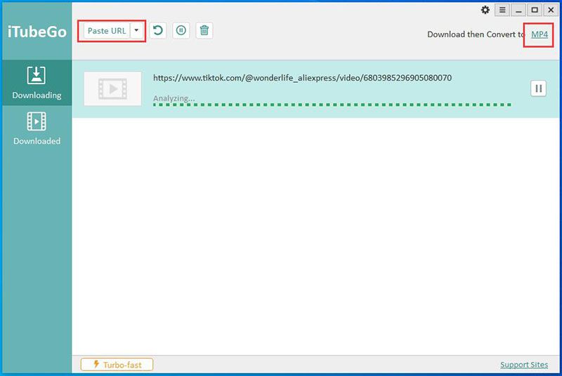Screen dimensions: 562x376
Task: Maximize the iTubeGo window
Action: pyautogui.click(x=535, y=10)
